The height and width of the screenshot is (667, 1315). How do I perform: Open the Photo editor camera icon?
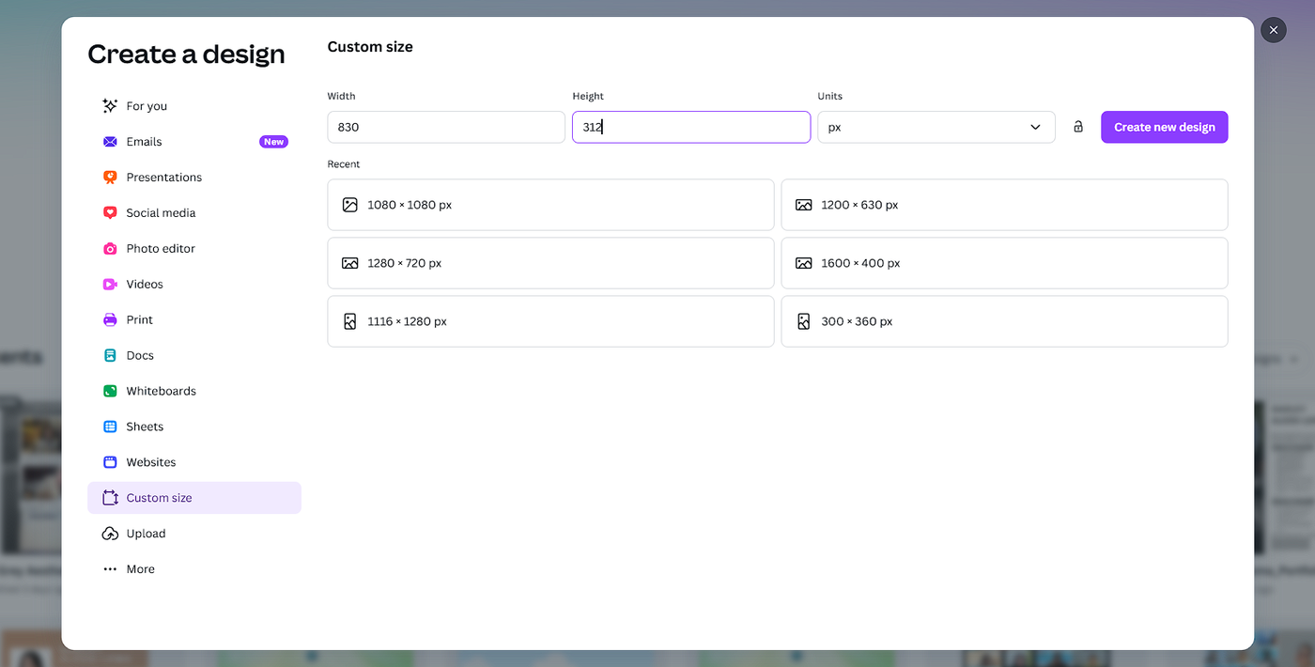[x=110, y=249]
